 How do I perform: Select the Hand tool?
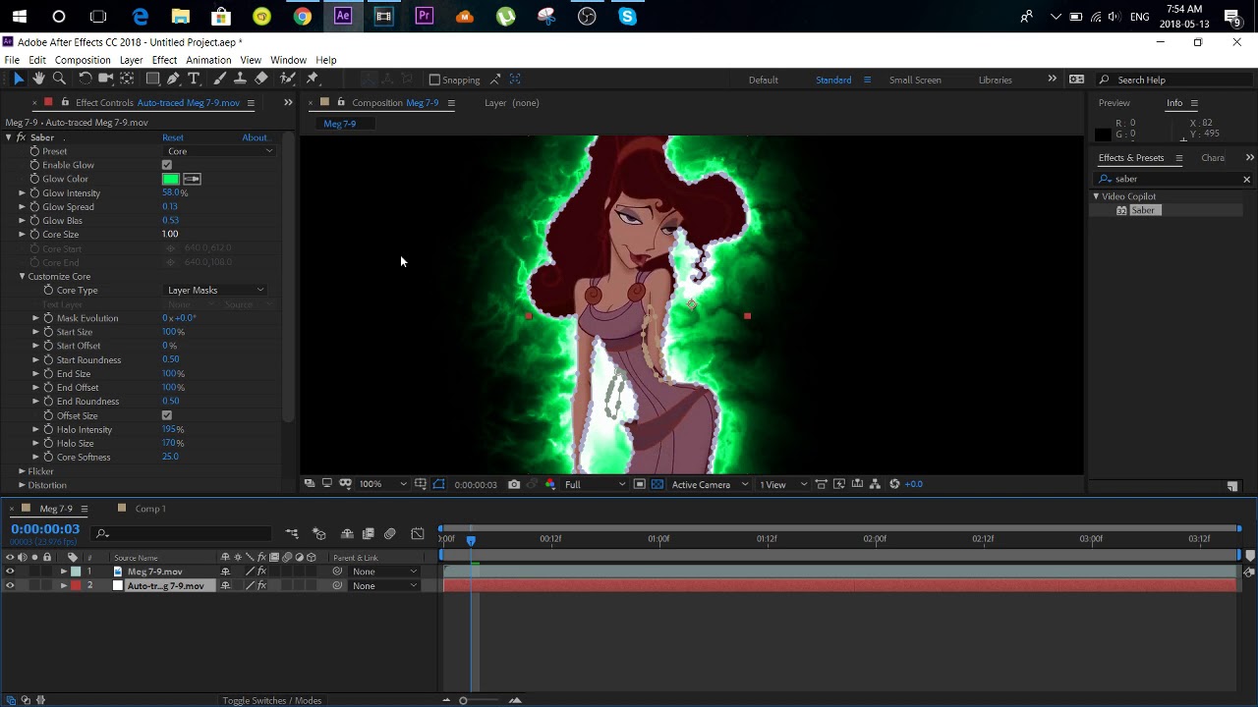[x=38, y=79]
